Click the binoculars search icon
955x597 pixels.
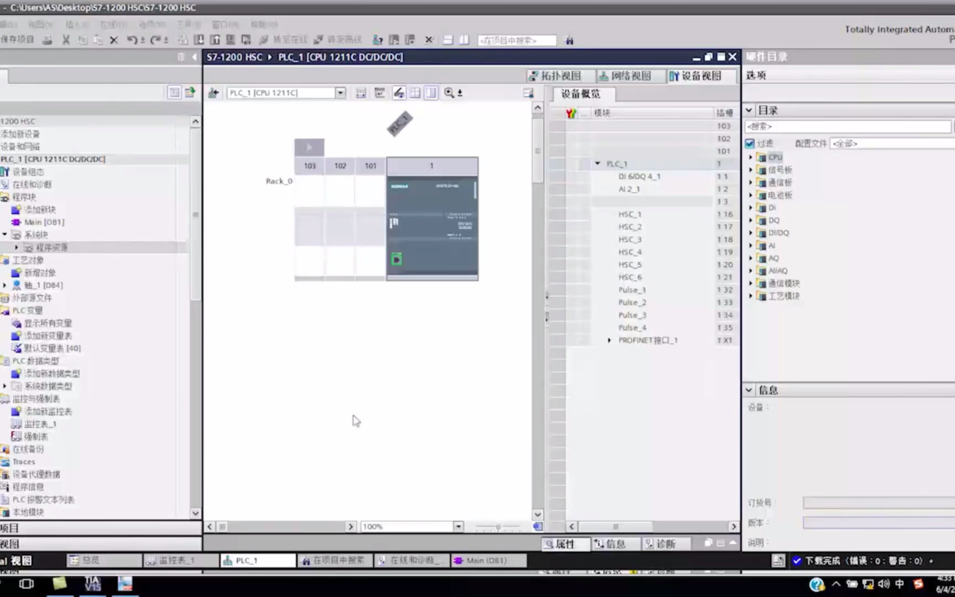569,40
